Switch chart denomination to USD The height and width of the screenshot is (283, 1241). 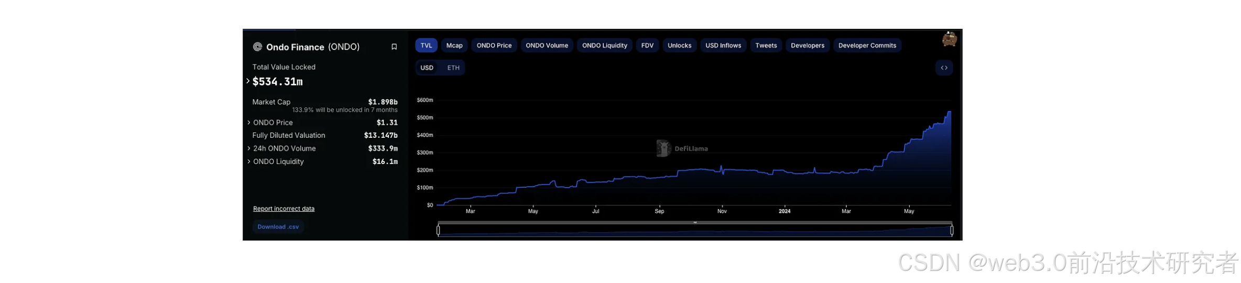427,68
